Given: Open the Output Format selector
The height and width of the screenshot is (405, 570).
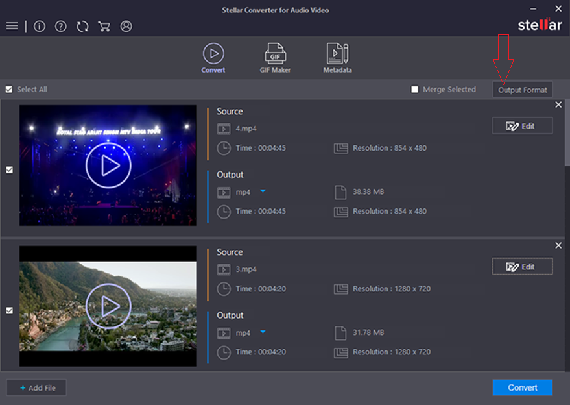Looking at the screenshot, I should tap(523, 90).
